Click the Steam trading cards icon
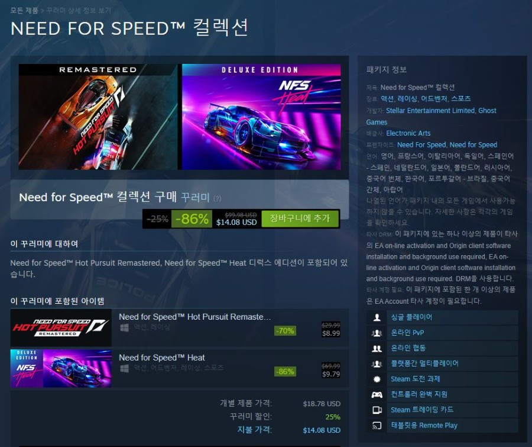 [x=377, y=410]
